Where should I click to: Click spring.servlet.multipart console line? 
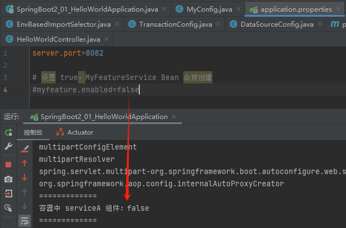pyautogui.click(x=192, y=171)
